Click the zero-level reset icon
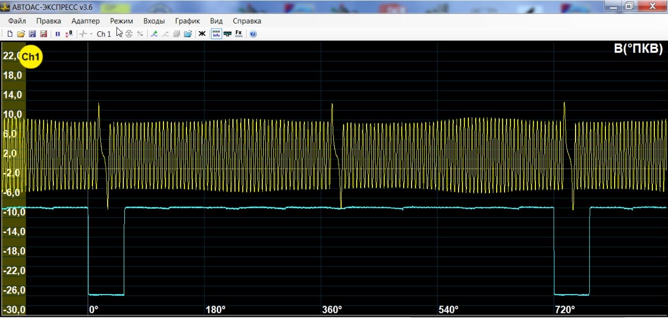The height and width of the screenshot is (318, 668). pos(69,34)
